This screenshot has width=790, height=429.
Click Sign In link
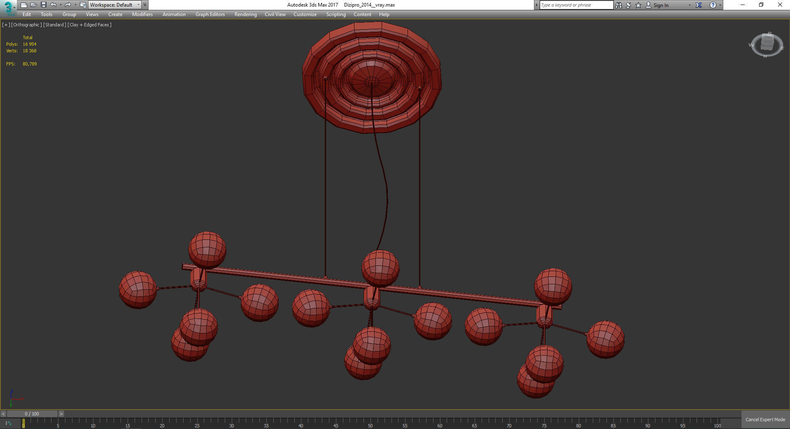pos(661,5)
